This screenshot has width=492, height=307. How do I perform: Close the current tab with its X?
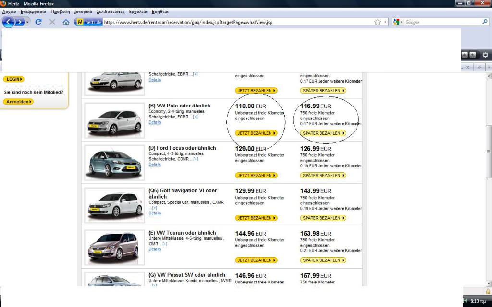(467, 67)
